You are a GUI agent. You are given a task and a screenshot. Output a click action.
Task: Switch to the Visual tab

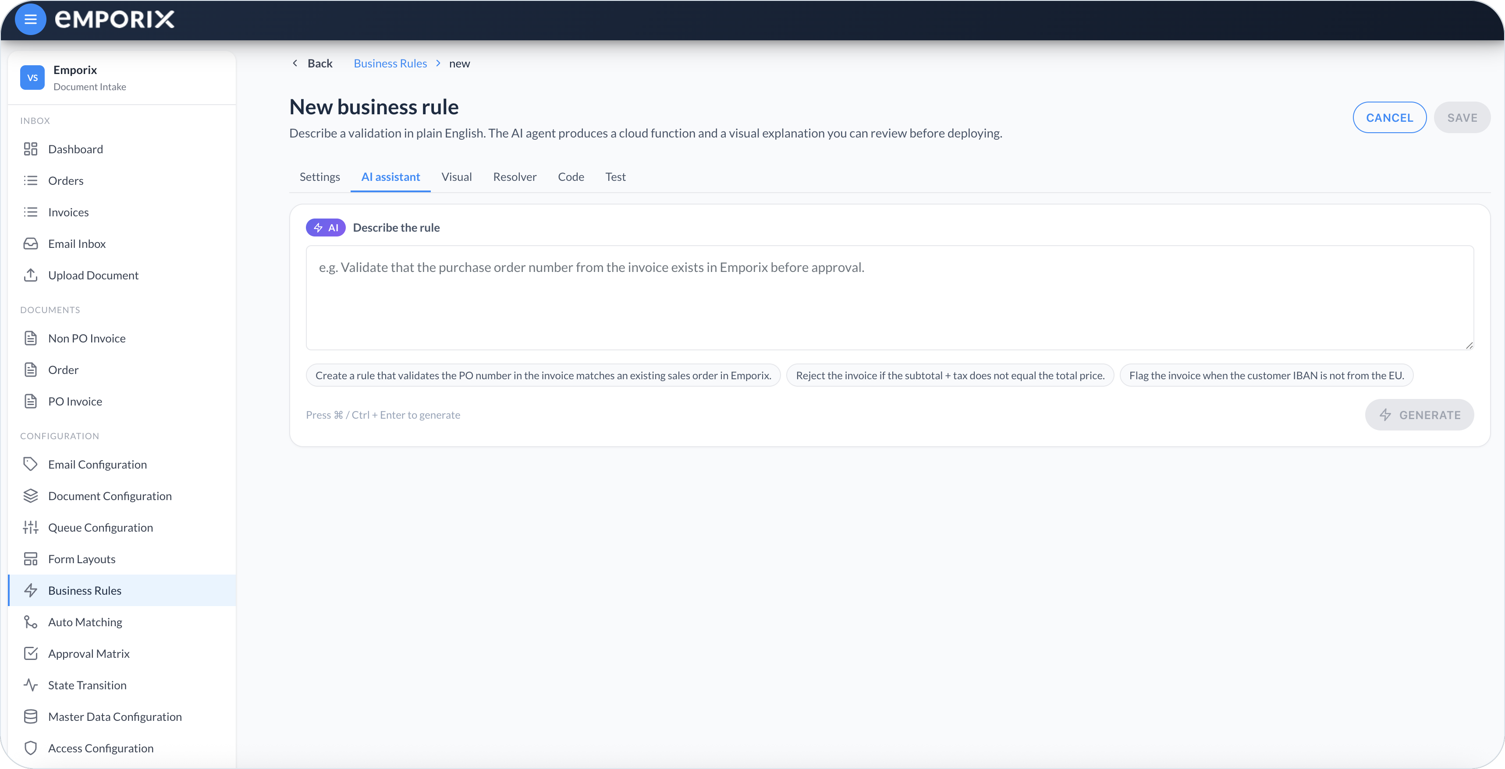[x=456, y=177]
